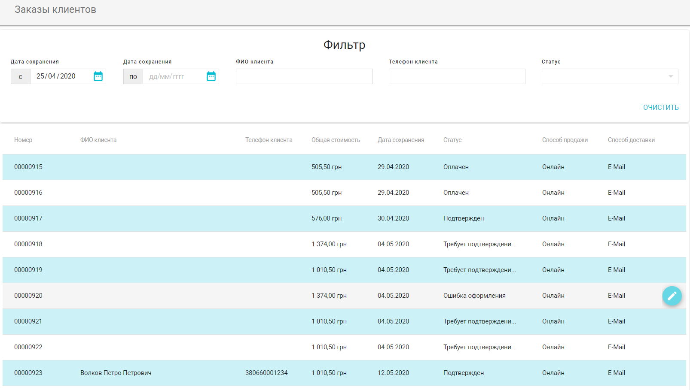Sort by Способ продажи column header
Screen dimensions: 690x390
(565, 140)
